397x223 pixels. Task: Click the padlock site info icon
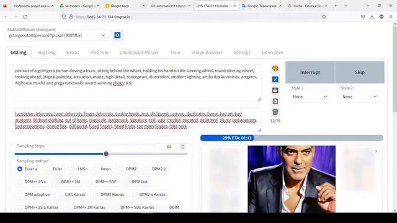(71, 17)
